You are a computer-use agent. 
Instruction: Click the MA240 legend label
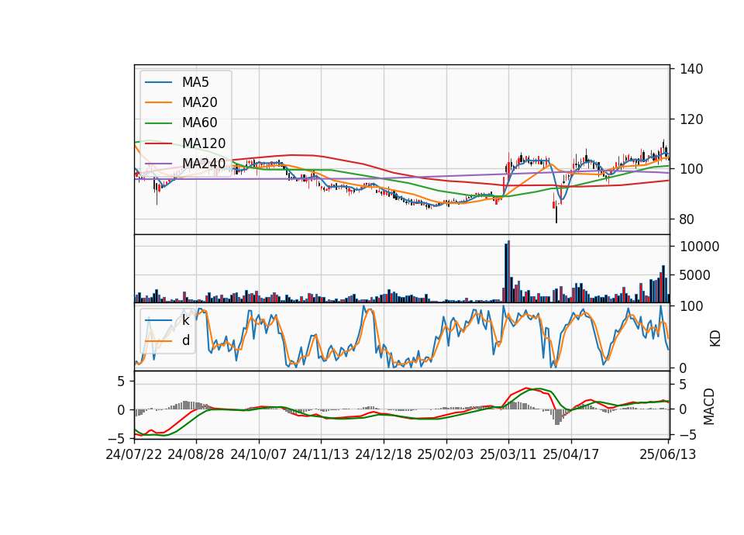tap(204, 164)
